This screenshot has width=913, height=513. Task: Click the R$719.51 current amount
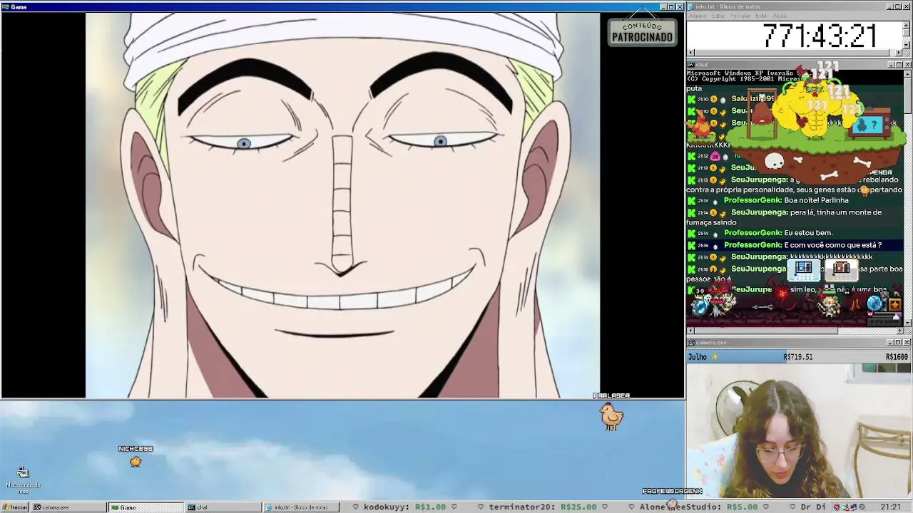click(797, 357)
